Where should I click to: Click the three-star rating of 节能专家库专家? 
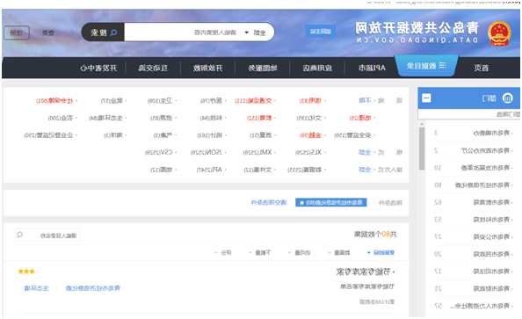coord(26,272)
